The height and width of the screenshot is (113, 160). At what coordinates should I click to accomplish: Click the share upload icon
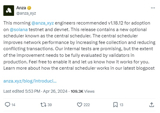pos(152,105)
